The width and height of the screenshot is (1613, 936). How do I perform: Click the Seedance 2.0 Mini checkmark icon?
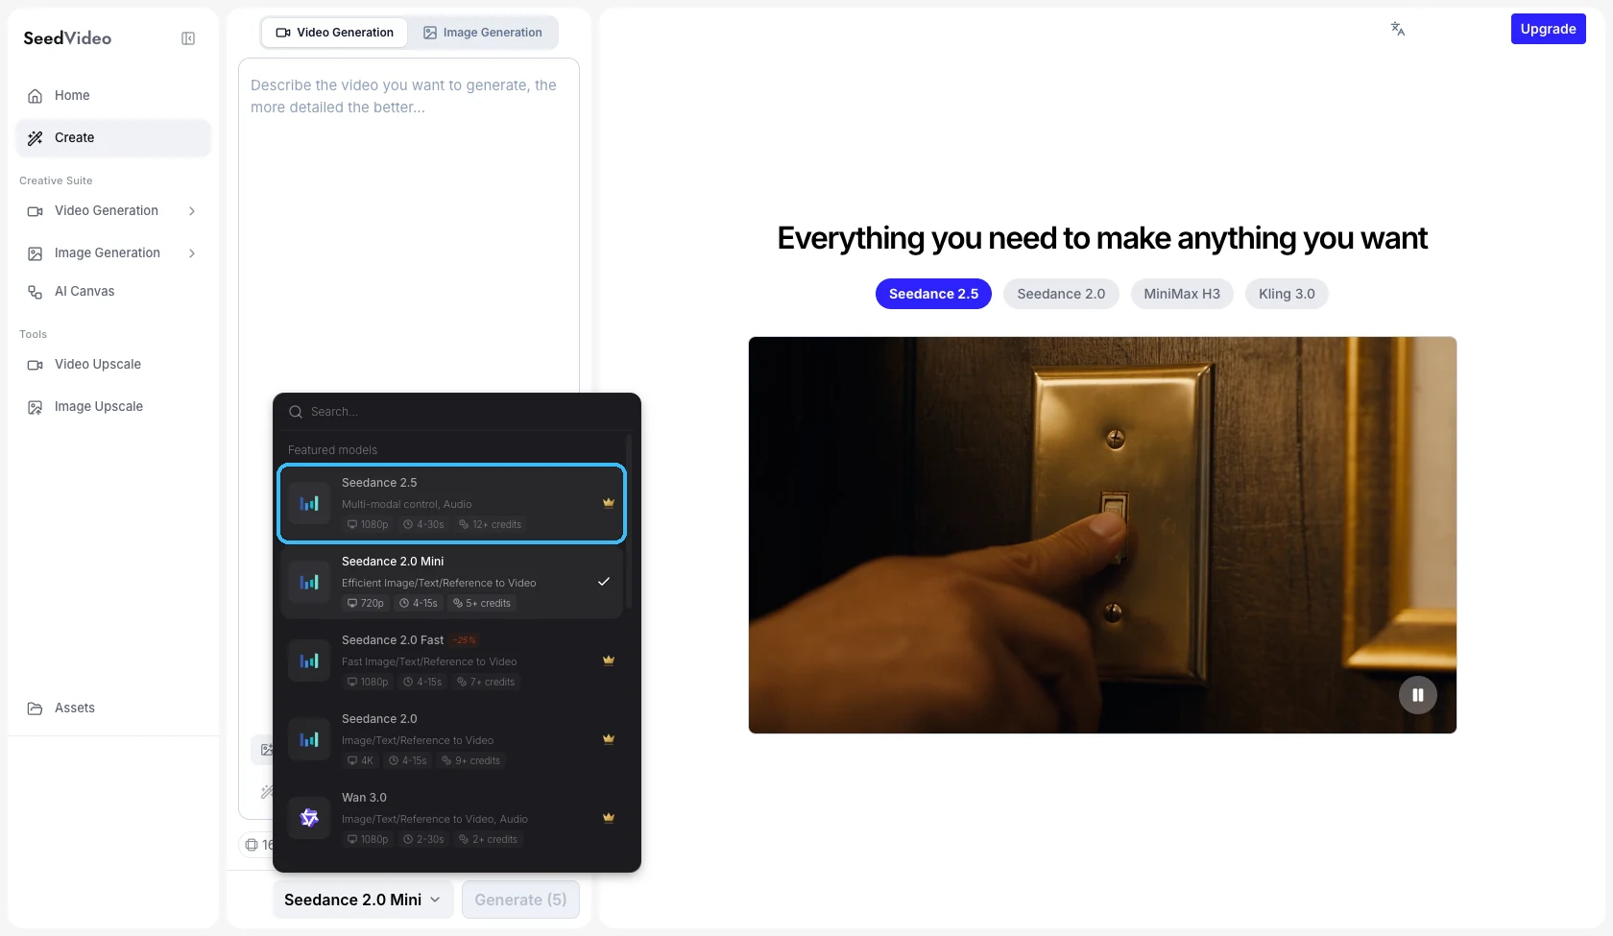tap(604, 582)
